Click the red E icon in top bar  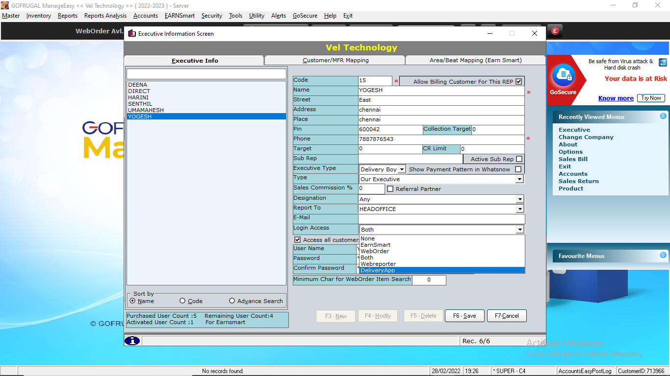555,31
